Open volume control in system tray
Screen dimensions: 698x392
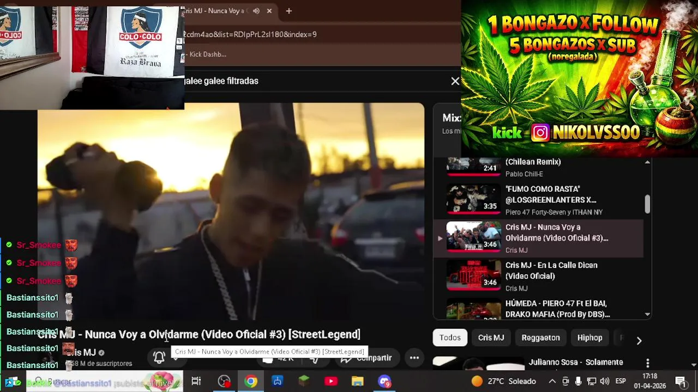[604, 381]
